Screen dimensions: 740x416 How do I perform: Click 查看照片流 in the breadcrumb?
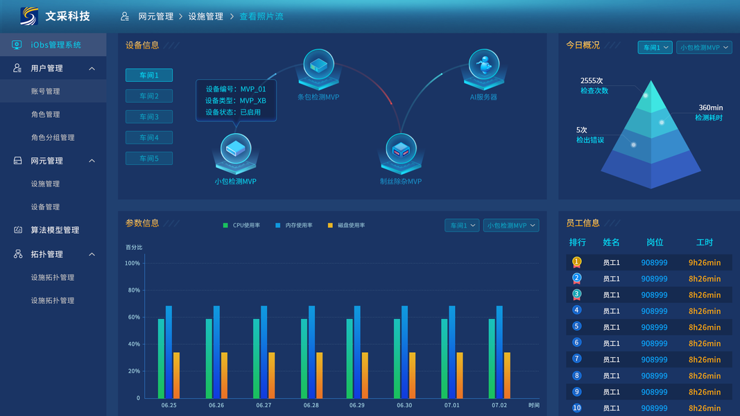pos(261,17)
